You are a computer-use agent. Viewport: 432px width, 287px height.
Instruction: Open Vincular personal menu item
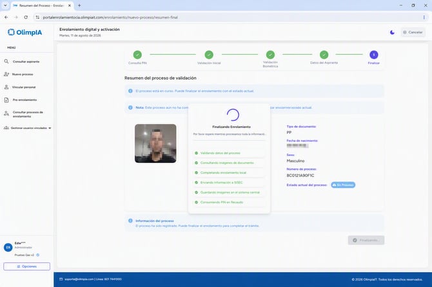point(24,87)
